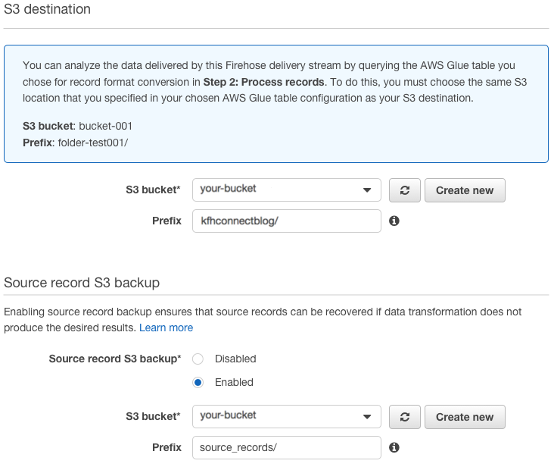Click the S3 bucket label under S3 destination
The image size is (554, 470).
pyautogui.click(x=153, y=190)
